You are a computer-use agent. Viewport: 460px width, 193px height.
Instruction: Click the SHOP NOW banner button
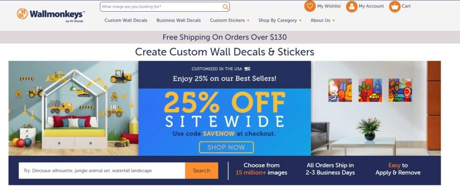coord(226,147)
